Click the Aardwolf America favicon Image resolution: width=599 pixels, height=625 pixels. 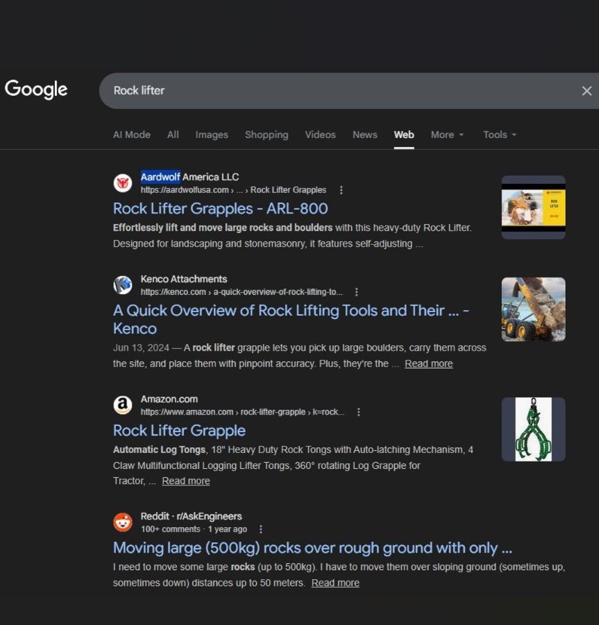tap(123, 183)
